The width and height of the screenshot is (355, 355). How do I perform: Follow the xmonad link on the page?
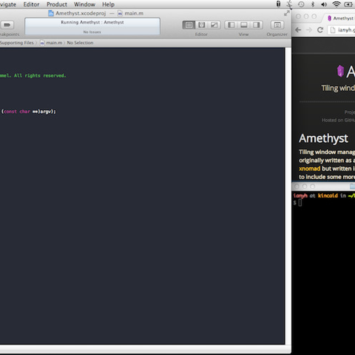click(x=309, y=169)
